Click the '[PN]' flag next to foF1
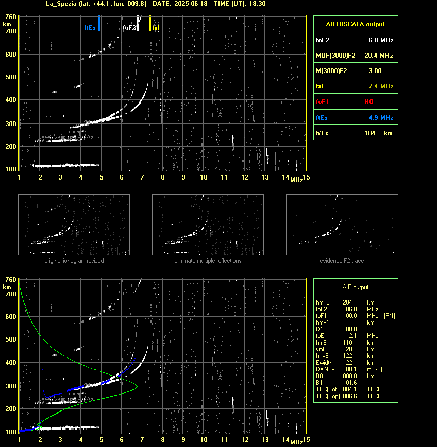This screenshot has height=447, width=437. tap(390, 316)
